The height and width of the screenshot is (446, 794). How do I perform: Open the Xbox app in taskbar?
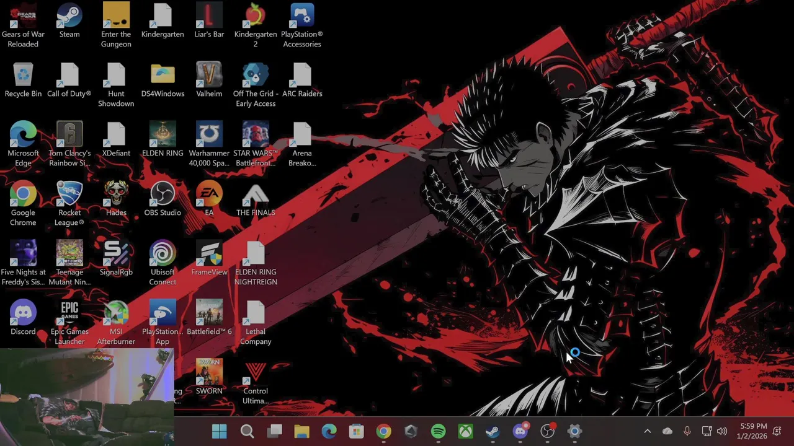(x=465, y=431)
